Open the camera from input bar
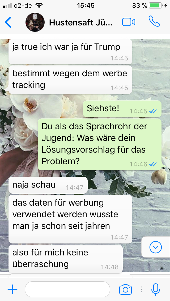170x301 pixels. click(x=126, y=289)
